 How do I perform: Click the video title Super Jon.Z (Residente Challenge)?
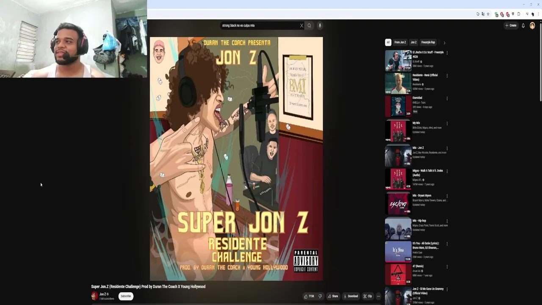148,287
